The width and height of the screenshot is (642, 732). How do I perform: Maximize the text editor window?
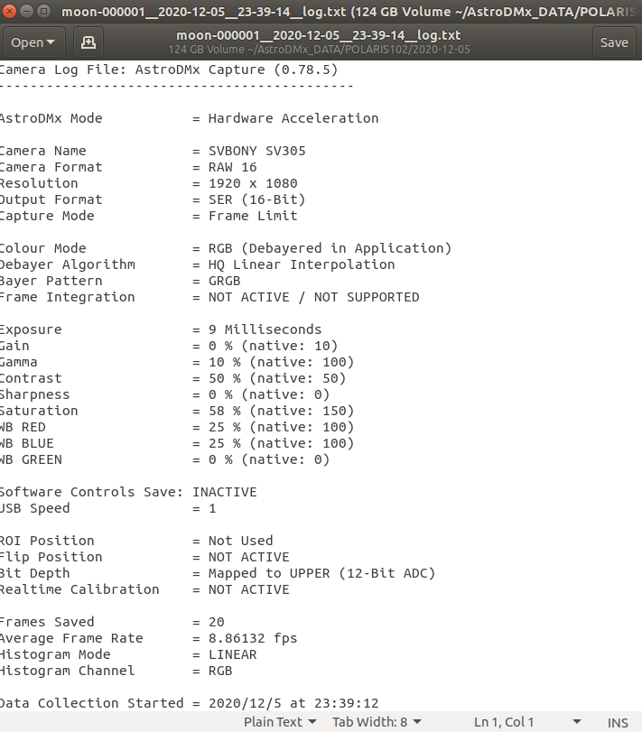pyautogui.click(x=43, y=11)
